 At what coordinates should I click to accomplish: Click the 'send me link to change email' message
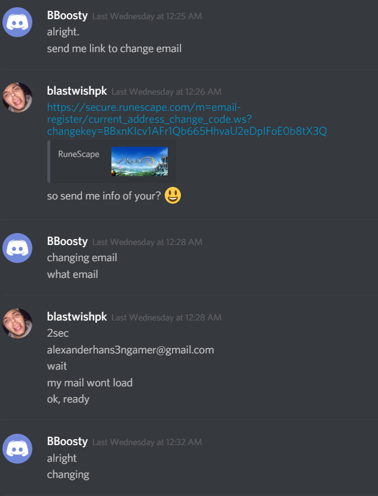[x=114, y=49]
